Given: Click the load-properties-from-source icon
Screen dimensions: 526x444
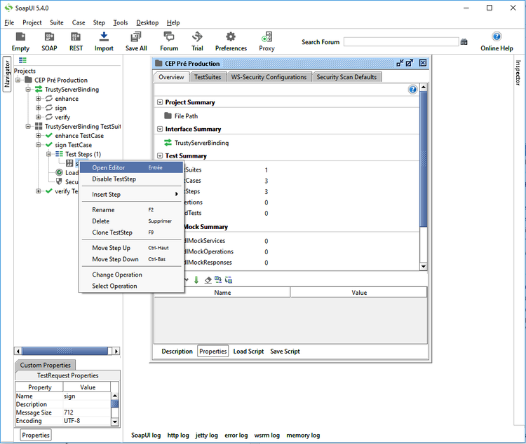Looking at the screenshot, I should point(218,279).
